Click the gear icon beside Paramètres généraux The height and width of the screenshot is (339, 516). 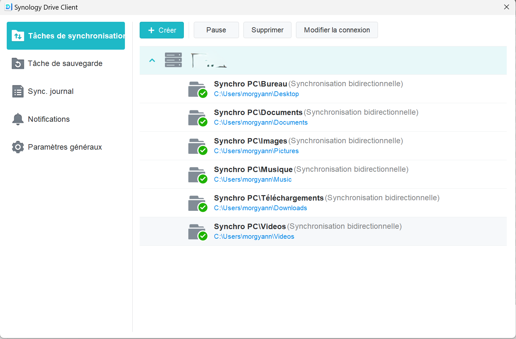click(18, 147)
